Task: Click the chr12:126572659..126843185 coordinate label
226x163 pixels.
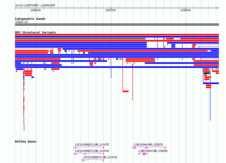Action: tap(35, 6)
